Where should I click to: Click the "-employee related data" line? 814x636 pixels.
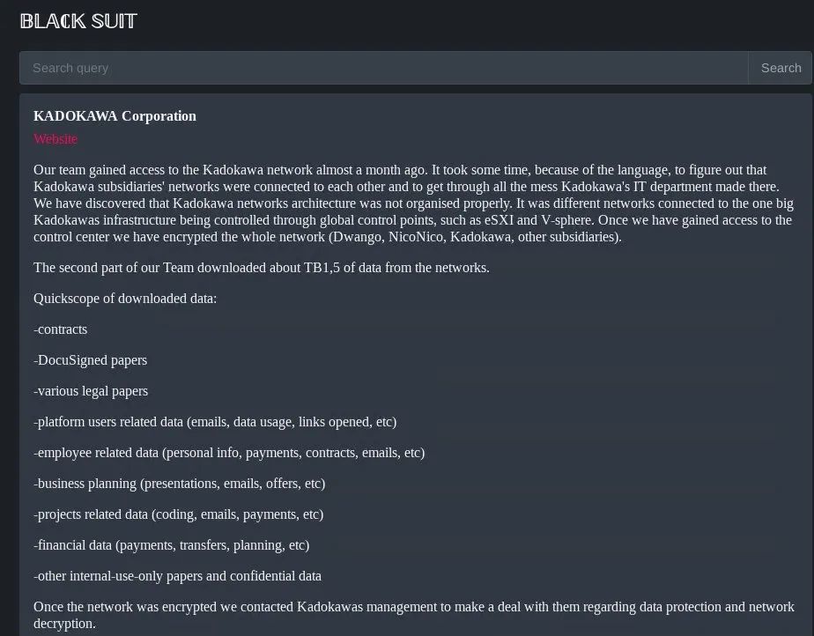[229, 453]
